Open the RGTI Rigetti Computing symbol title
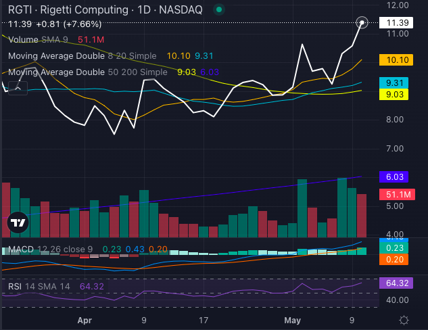The image size is (428, 330). [x=105, y=10]
